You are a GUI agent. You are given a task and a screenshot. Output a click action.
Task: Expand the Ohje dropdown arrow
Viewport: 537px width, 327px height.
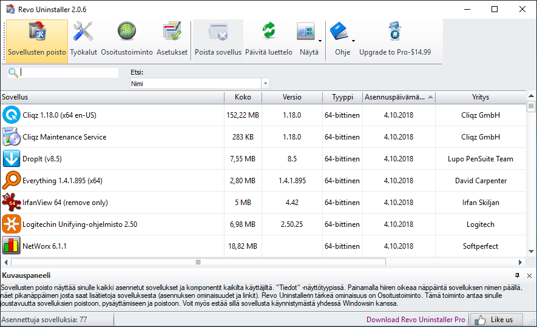pos(353,41)
